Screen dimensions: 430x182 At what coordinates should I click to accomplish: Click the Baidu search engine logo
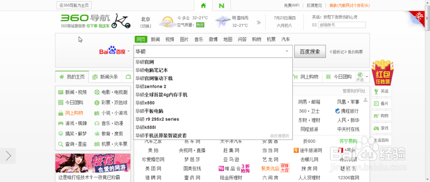[x=112, y=51]
